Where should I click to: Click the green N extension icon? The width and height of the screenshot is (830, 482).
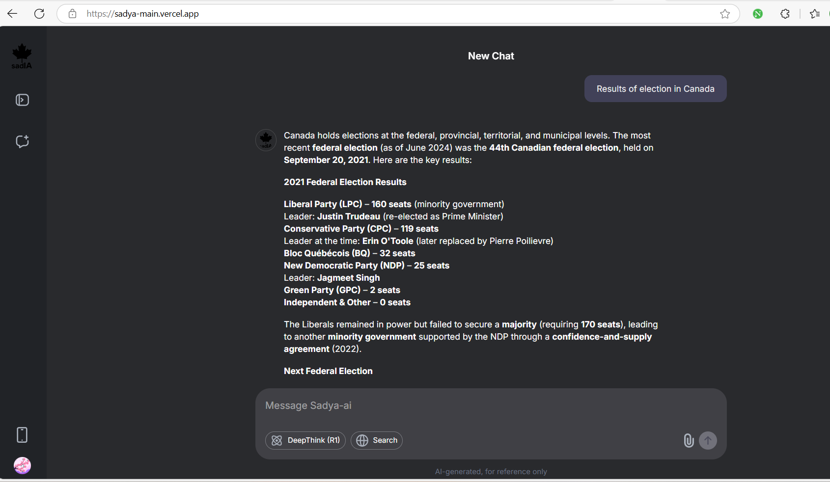(x=758, y=14)
